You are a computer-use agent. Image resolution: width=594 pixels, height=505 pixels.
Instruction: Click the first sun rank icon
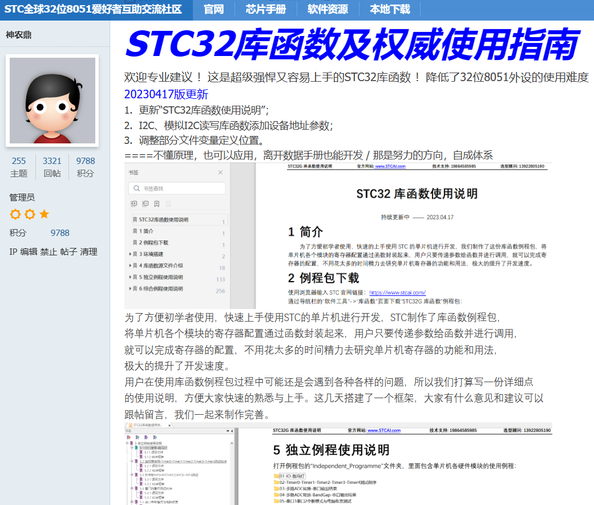click(x=15, y=214)
